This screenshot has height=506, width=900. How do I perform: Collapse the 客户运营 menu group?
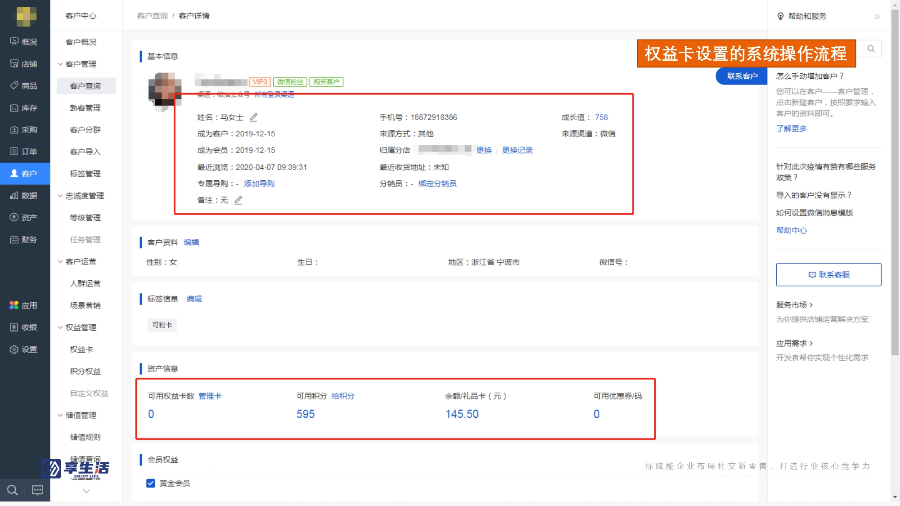(60, 262)
